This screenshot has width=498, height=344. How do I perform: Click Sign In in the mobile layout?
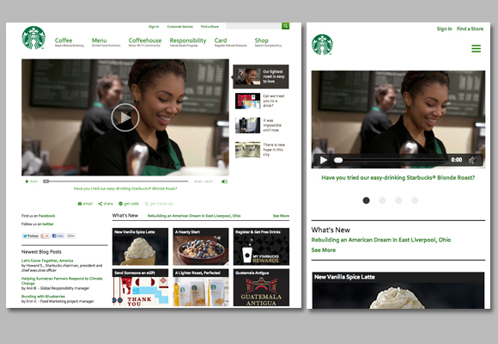[x=444, y=28]
